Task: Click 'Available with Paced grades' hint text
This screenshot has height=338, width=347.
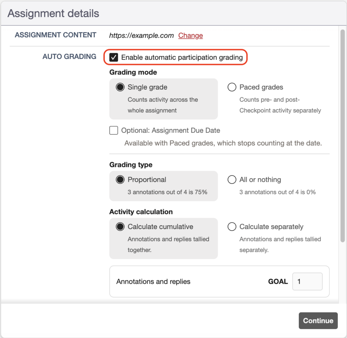Action: 223,143
